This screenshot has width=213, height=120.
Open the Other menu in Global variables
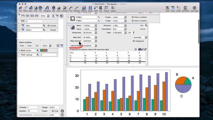[x=46, y=46]
